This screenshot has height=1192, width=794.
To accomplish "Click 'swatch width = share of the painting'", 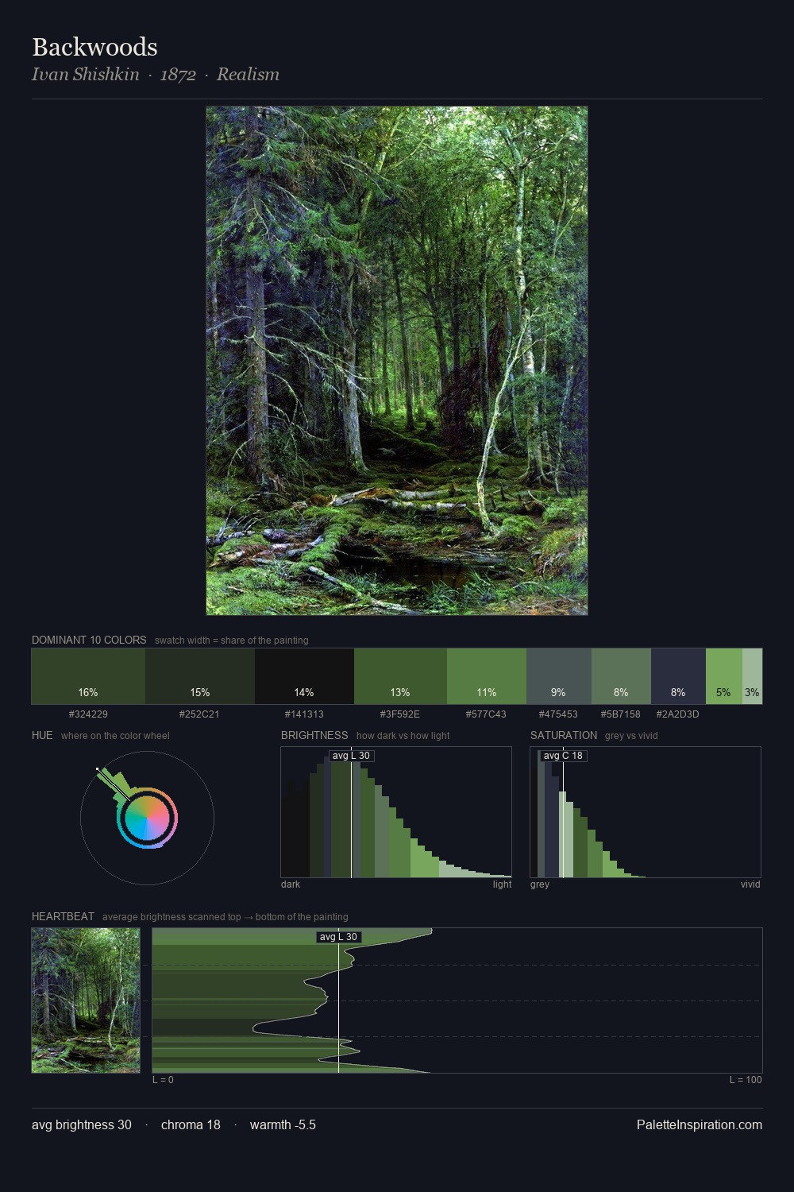I will [x=232, y=640].
